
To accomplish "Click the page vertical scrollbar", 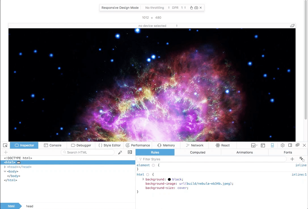I will (306, 59).
